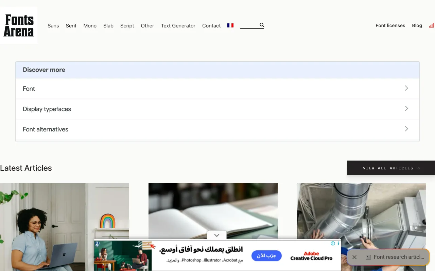Open the Font licenses page

[x=390, y=25]
